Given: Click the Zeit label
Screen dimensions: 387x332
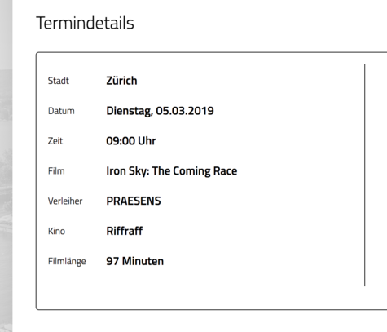Looking at the screenshot, I should click(x=55, y=141).
